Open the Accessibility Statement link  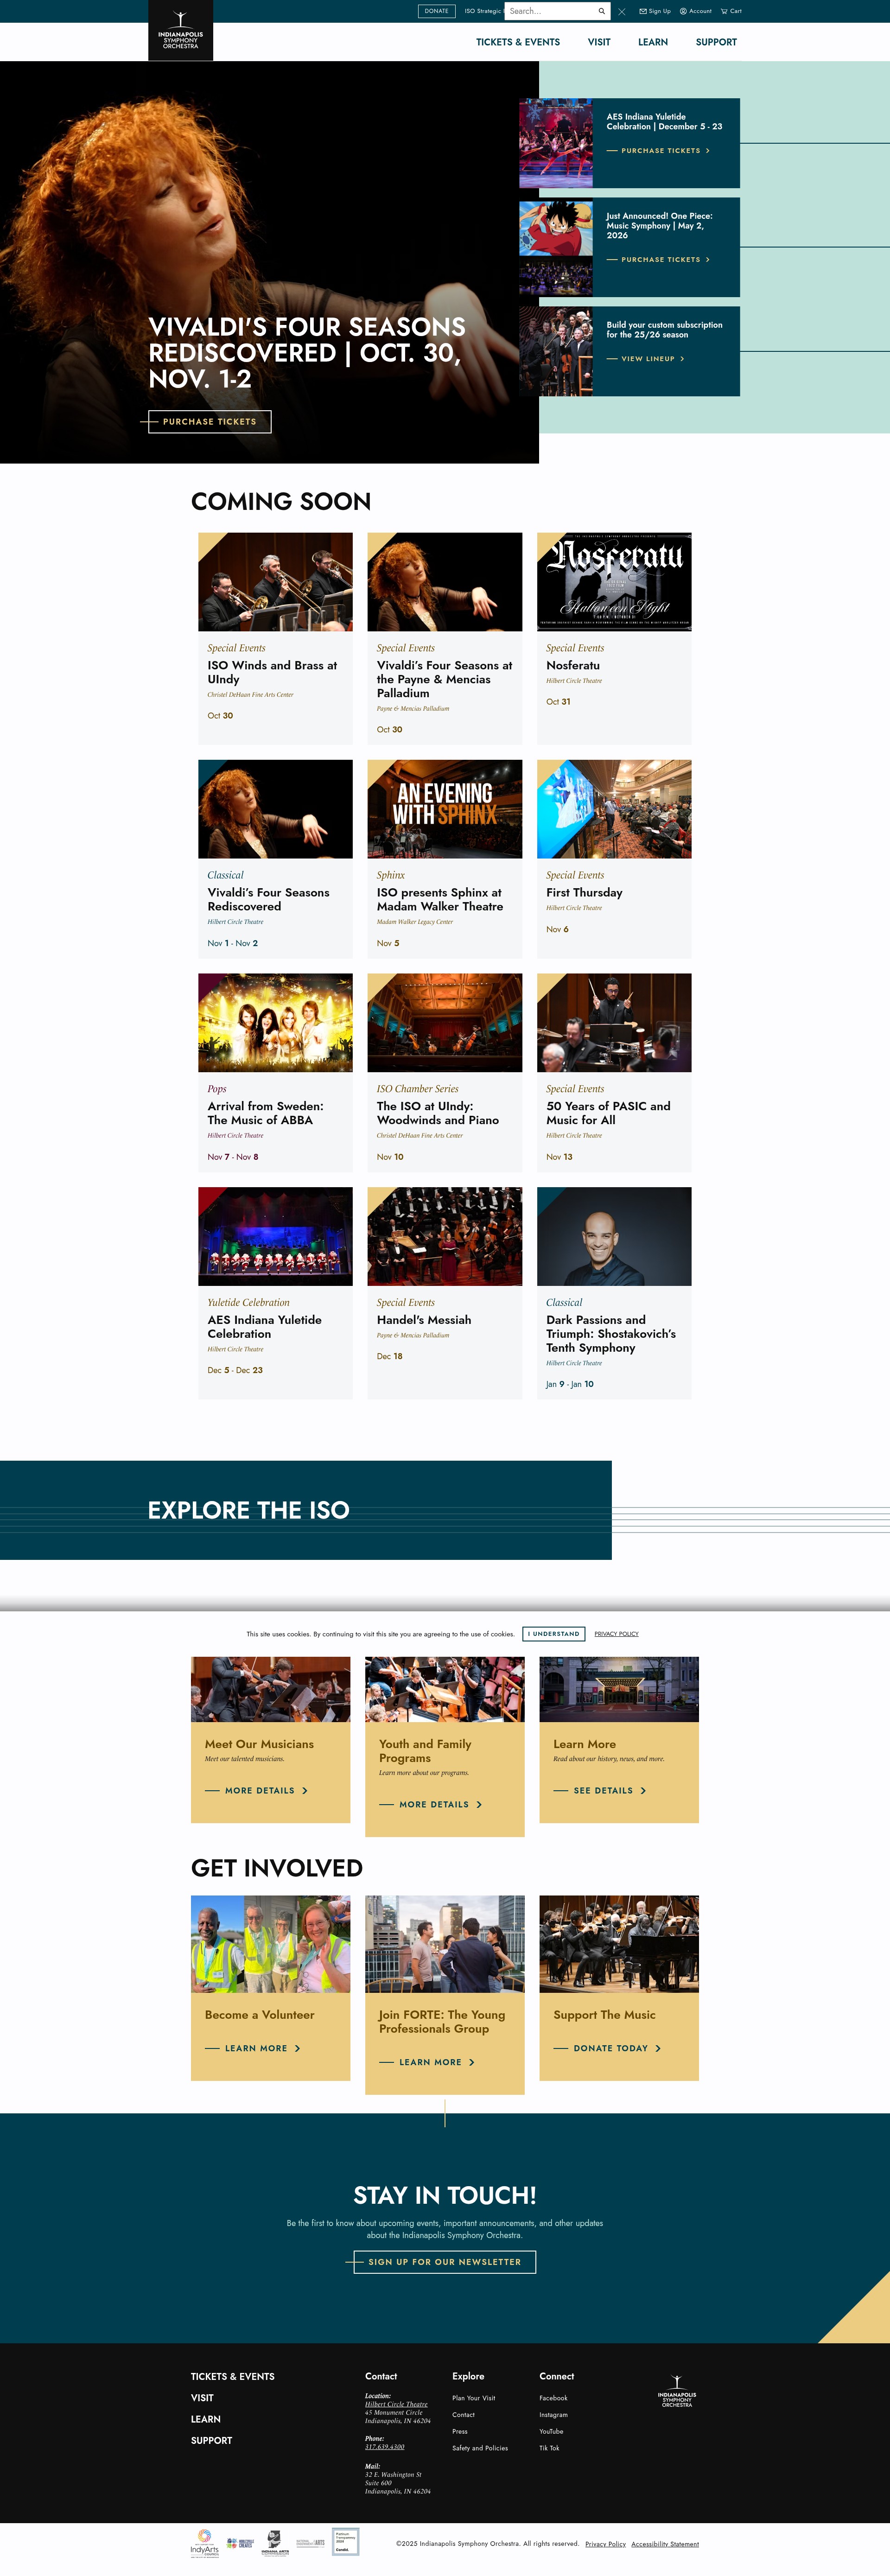(x=665, y=2544)
